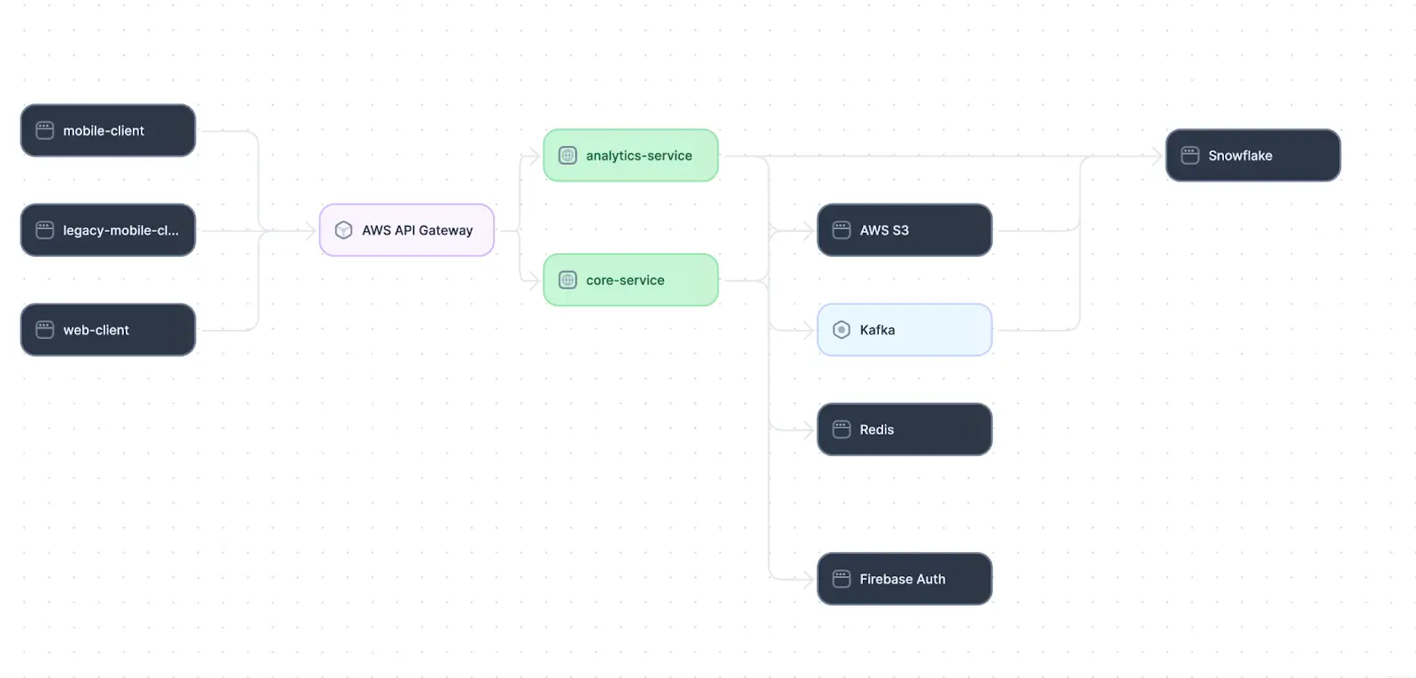Click the window icon on the web-client node
Image resolution: width=1416 pixels, height=678 pixels.
coord(44,330)
